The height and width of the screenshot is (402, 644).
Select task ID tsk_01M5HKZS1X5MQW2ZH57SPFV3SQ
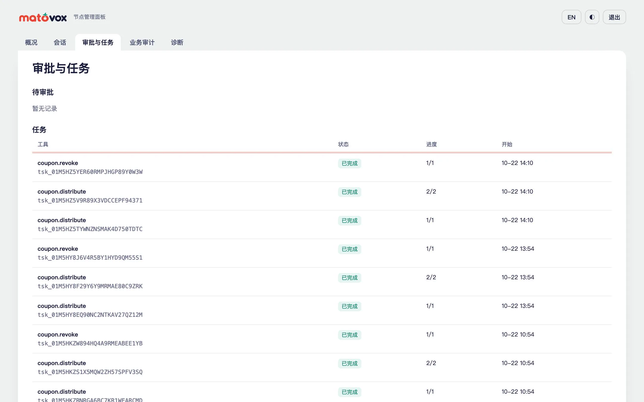click(x=90, y=372)
